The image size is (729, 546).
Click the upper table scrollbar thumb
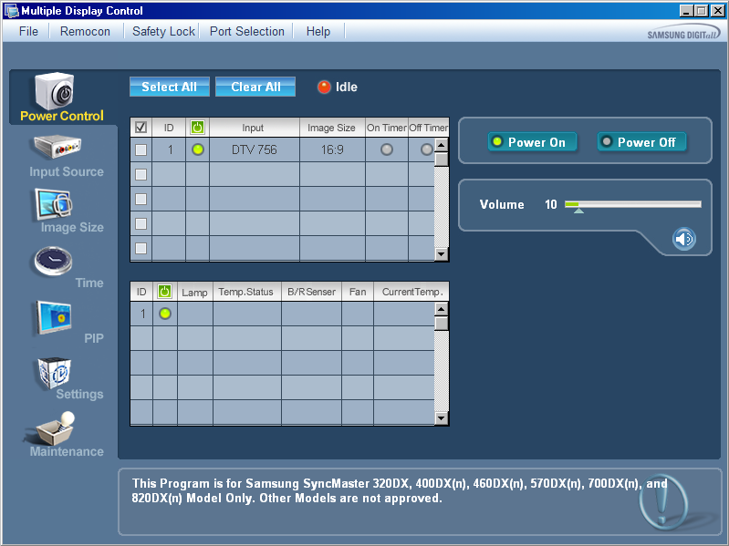coord(442,160)
